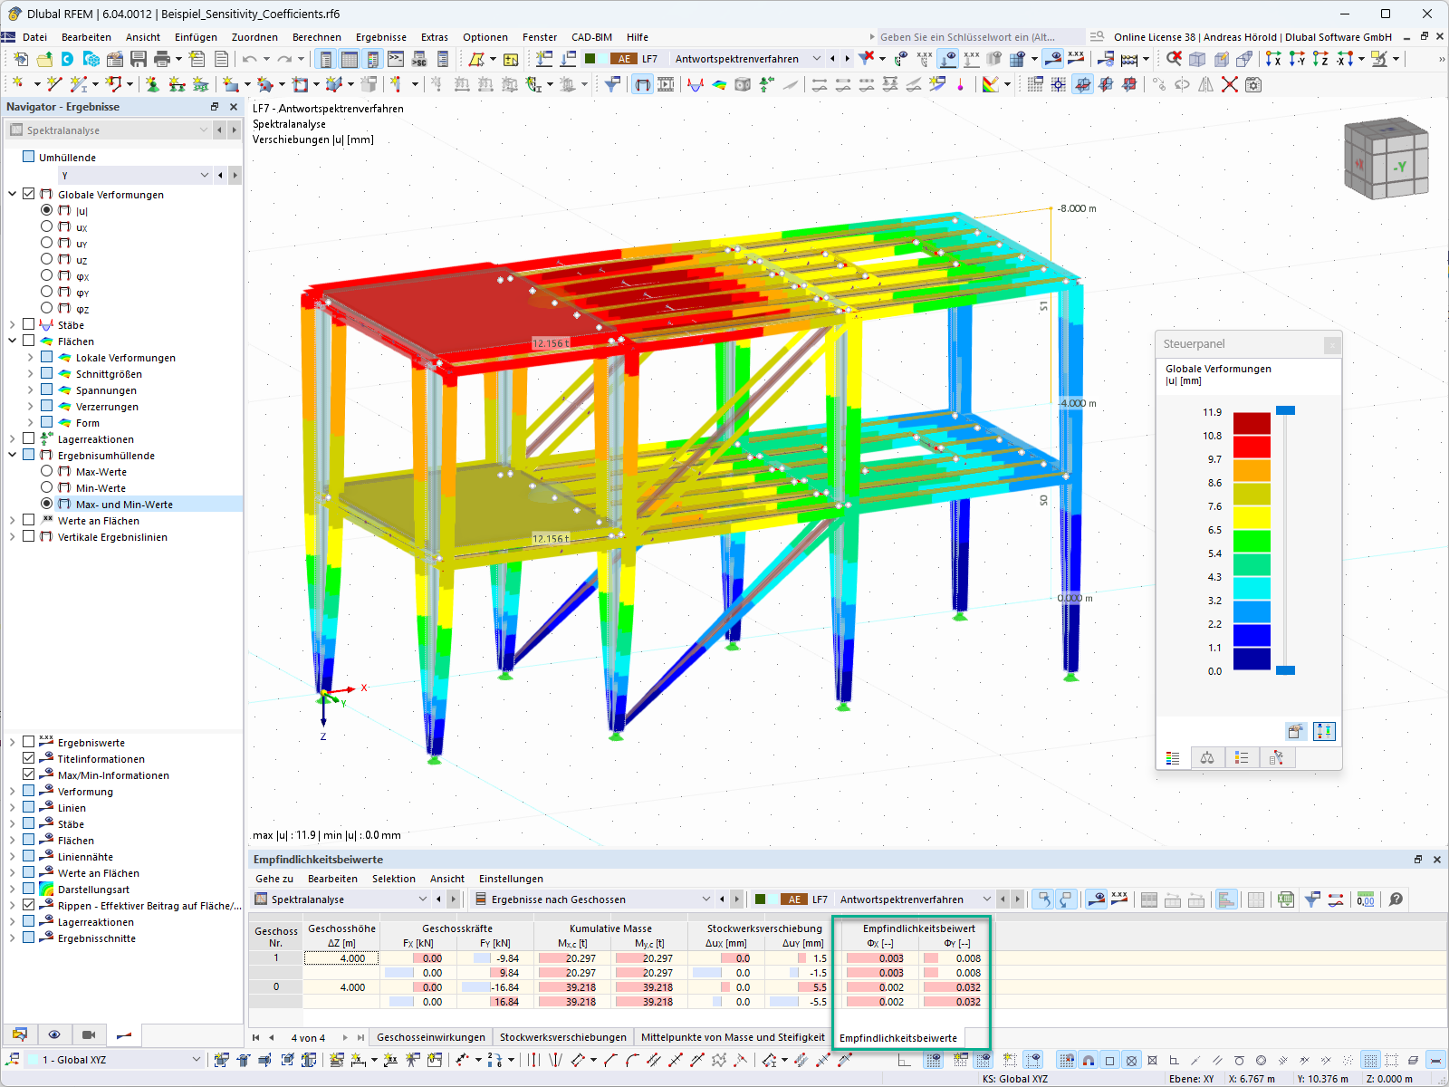Viewport: 1449px width, 1087px height.
Task: Open the script console icon in the toolbar
Action: coord(396,59)
